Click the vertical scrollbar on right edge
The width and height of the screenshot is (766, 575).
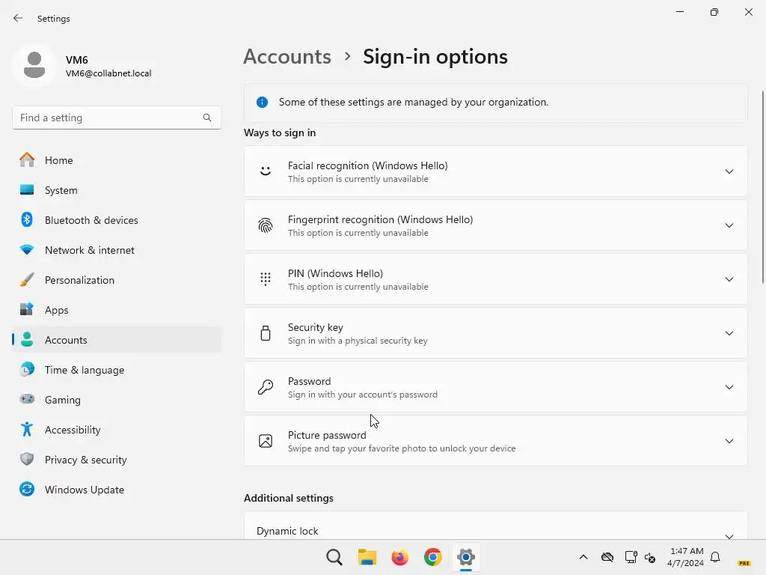[x=762, y=186]
